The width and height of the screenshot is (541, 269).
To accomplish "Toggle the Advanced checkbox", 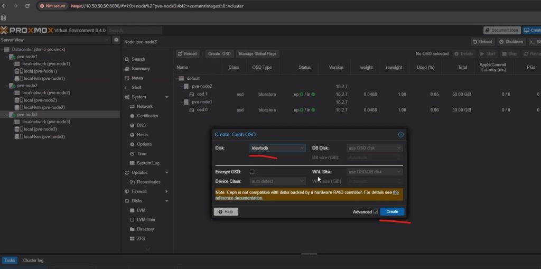I will 376,212.
